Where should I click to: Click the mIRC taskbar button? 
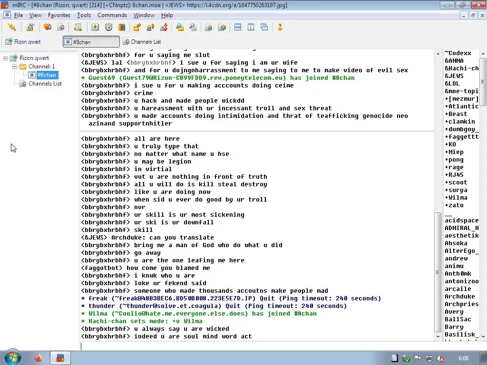(x=60, y=358)
